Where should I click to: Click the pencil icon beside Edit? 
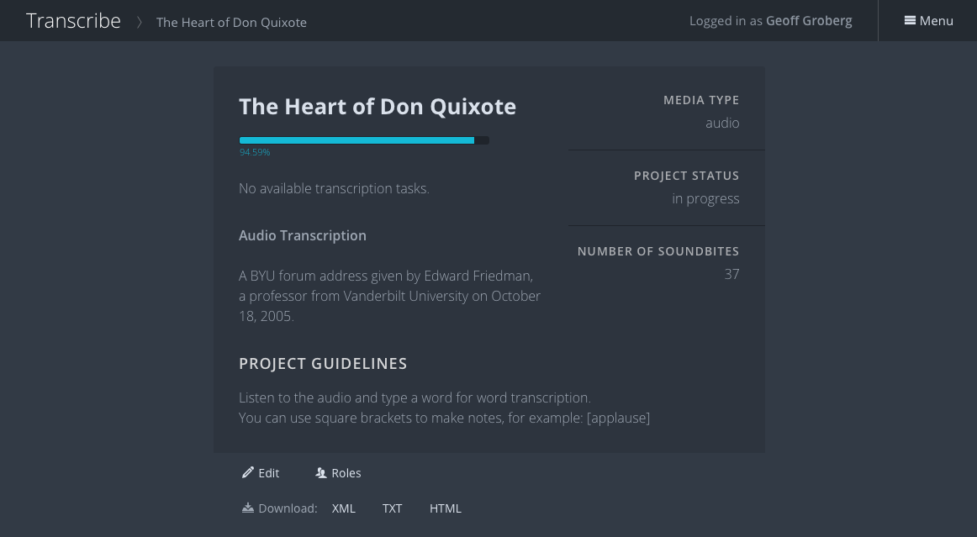pos(248,472)
